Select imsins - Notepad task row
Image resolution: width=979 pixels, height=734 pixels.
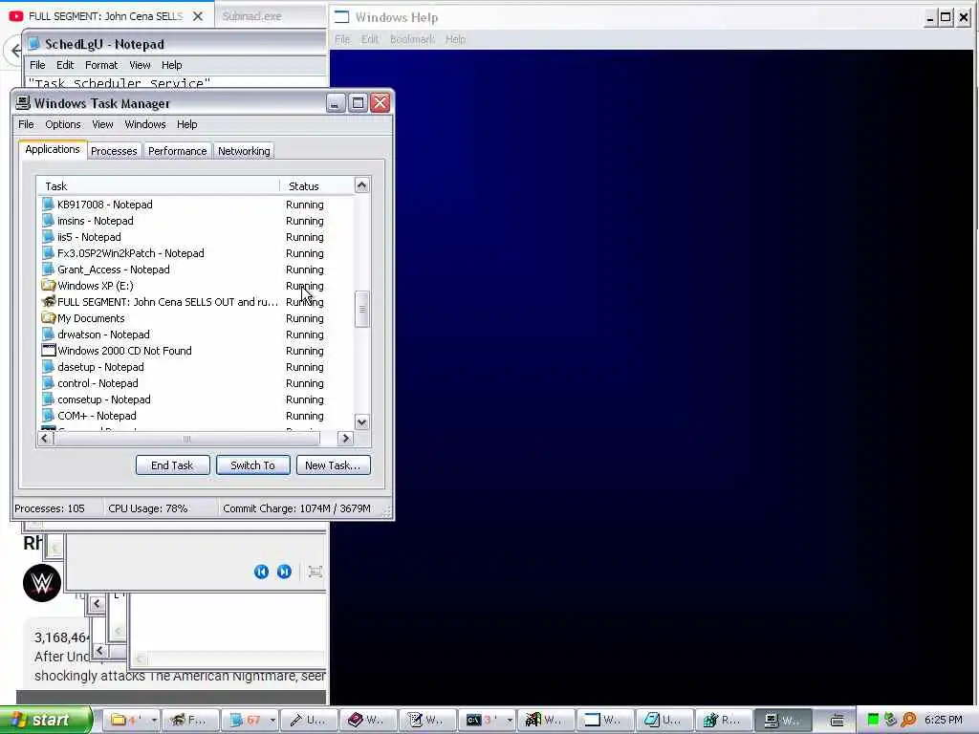coord(195,221)
